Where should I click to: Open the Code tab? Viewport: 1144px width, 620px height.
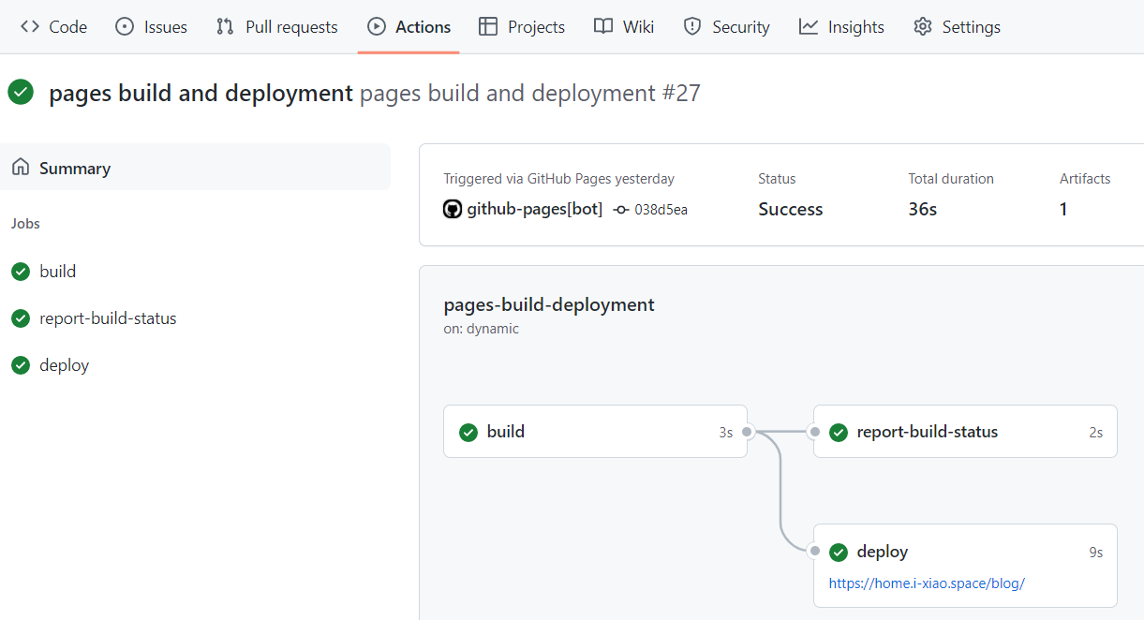pos(54,27)
